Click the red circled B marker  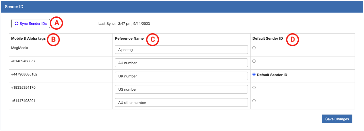pyautogui.click(x=53, y=39)
